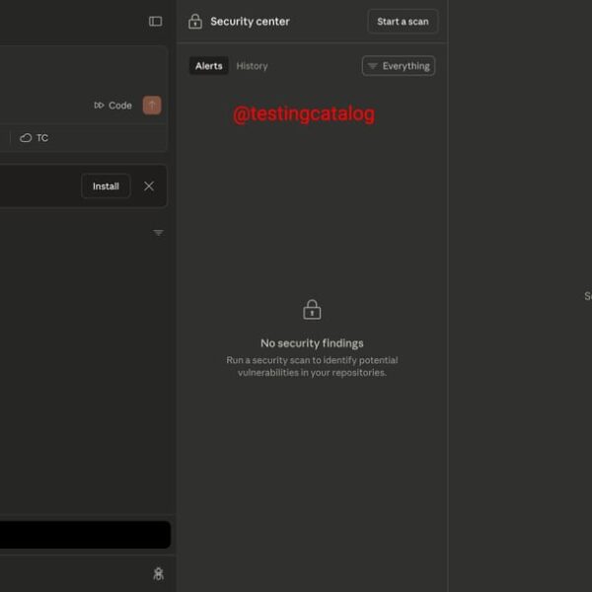Open the TC environment selector

click(x=35, y=138)
